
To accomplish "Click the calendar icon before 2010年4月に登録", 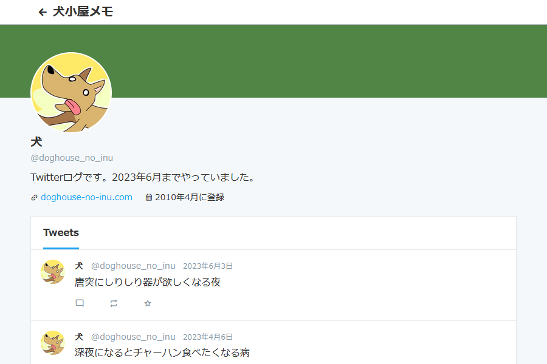I will (x=149, y=198).
